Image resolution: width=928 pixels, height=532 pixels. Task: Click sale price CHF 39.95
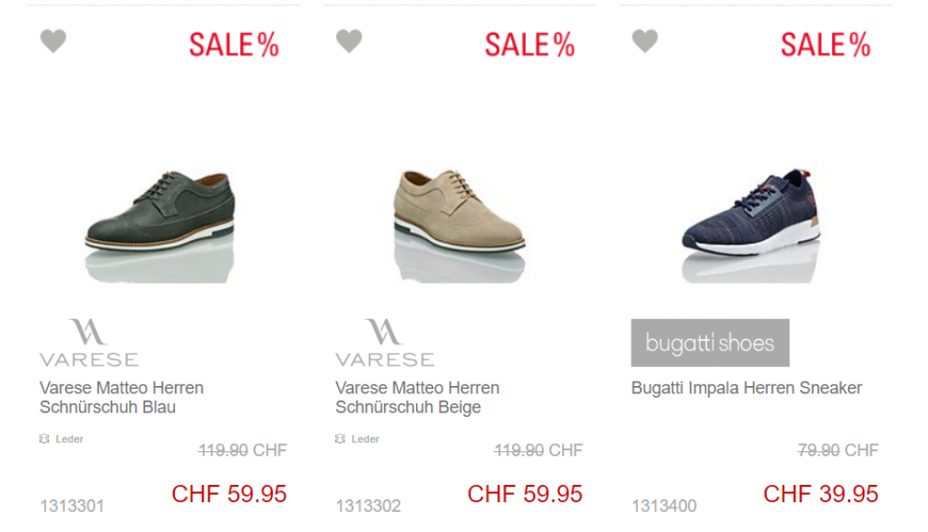821,494
